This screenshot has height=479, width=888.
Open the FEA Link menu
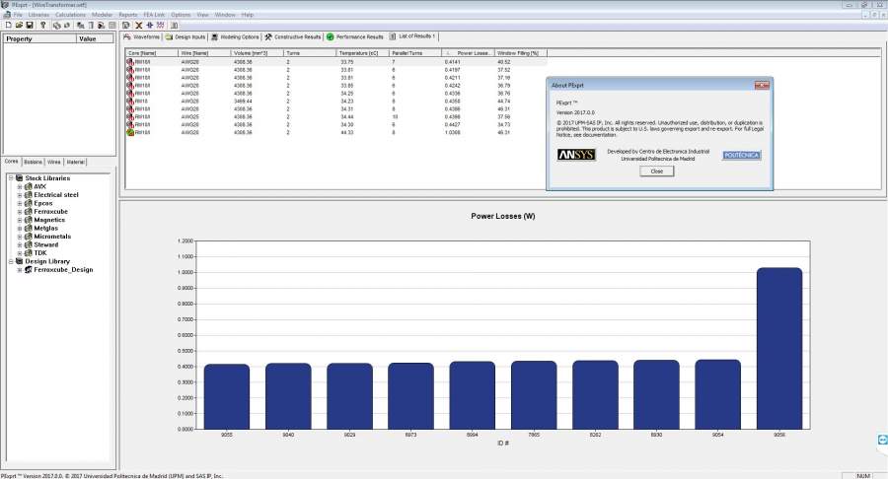pyautogui.click(x=154, y=15)
